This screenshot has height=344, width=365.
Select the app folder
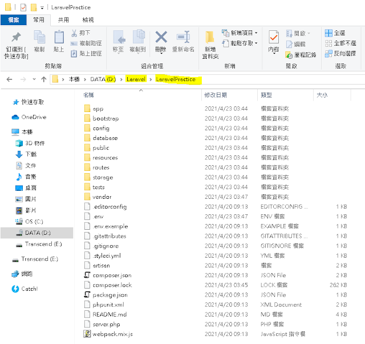(x=94, y=109)
